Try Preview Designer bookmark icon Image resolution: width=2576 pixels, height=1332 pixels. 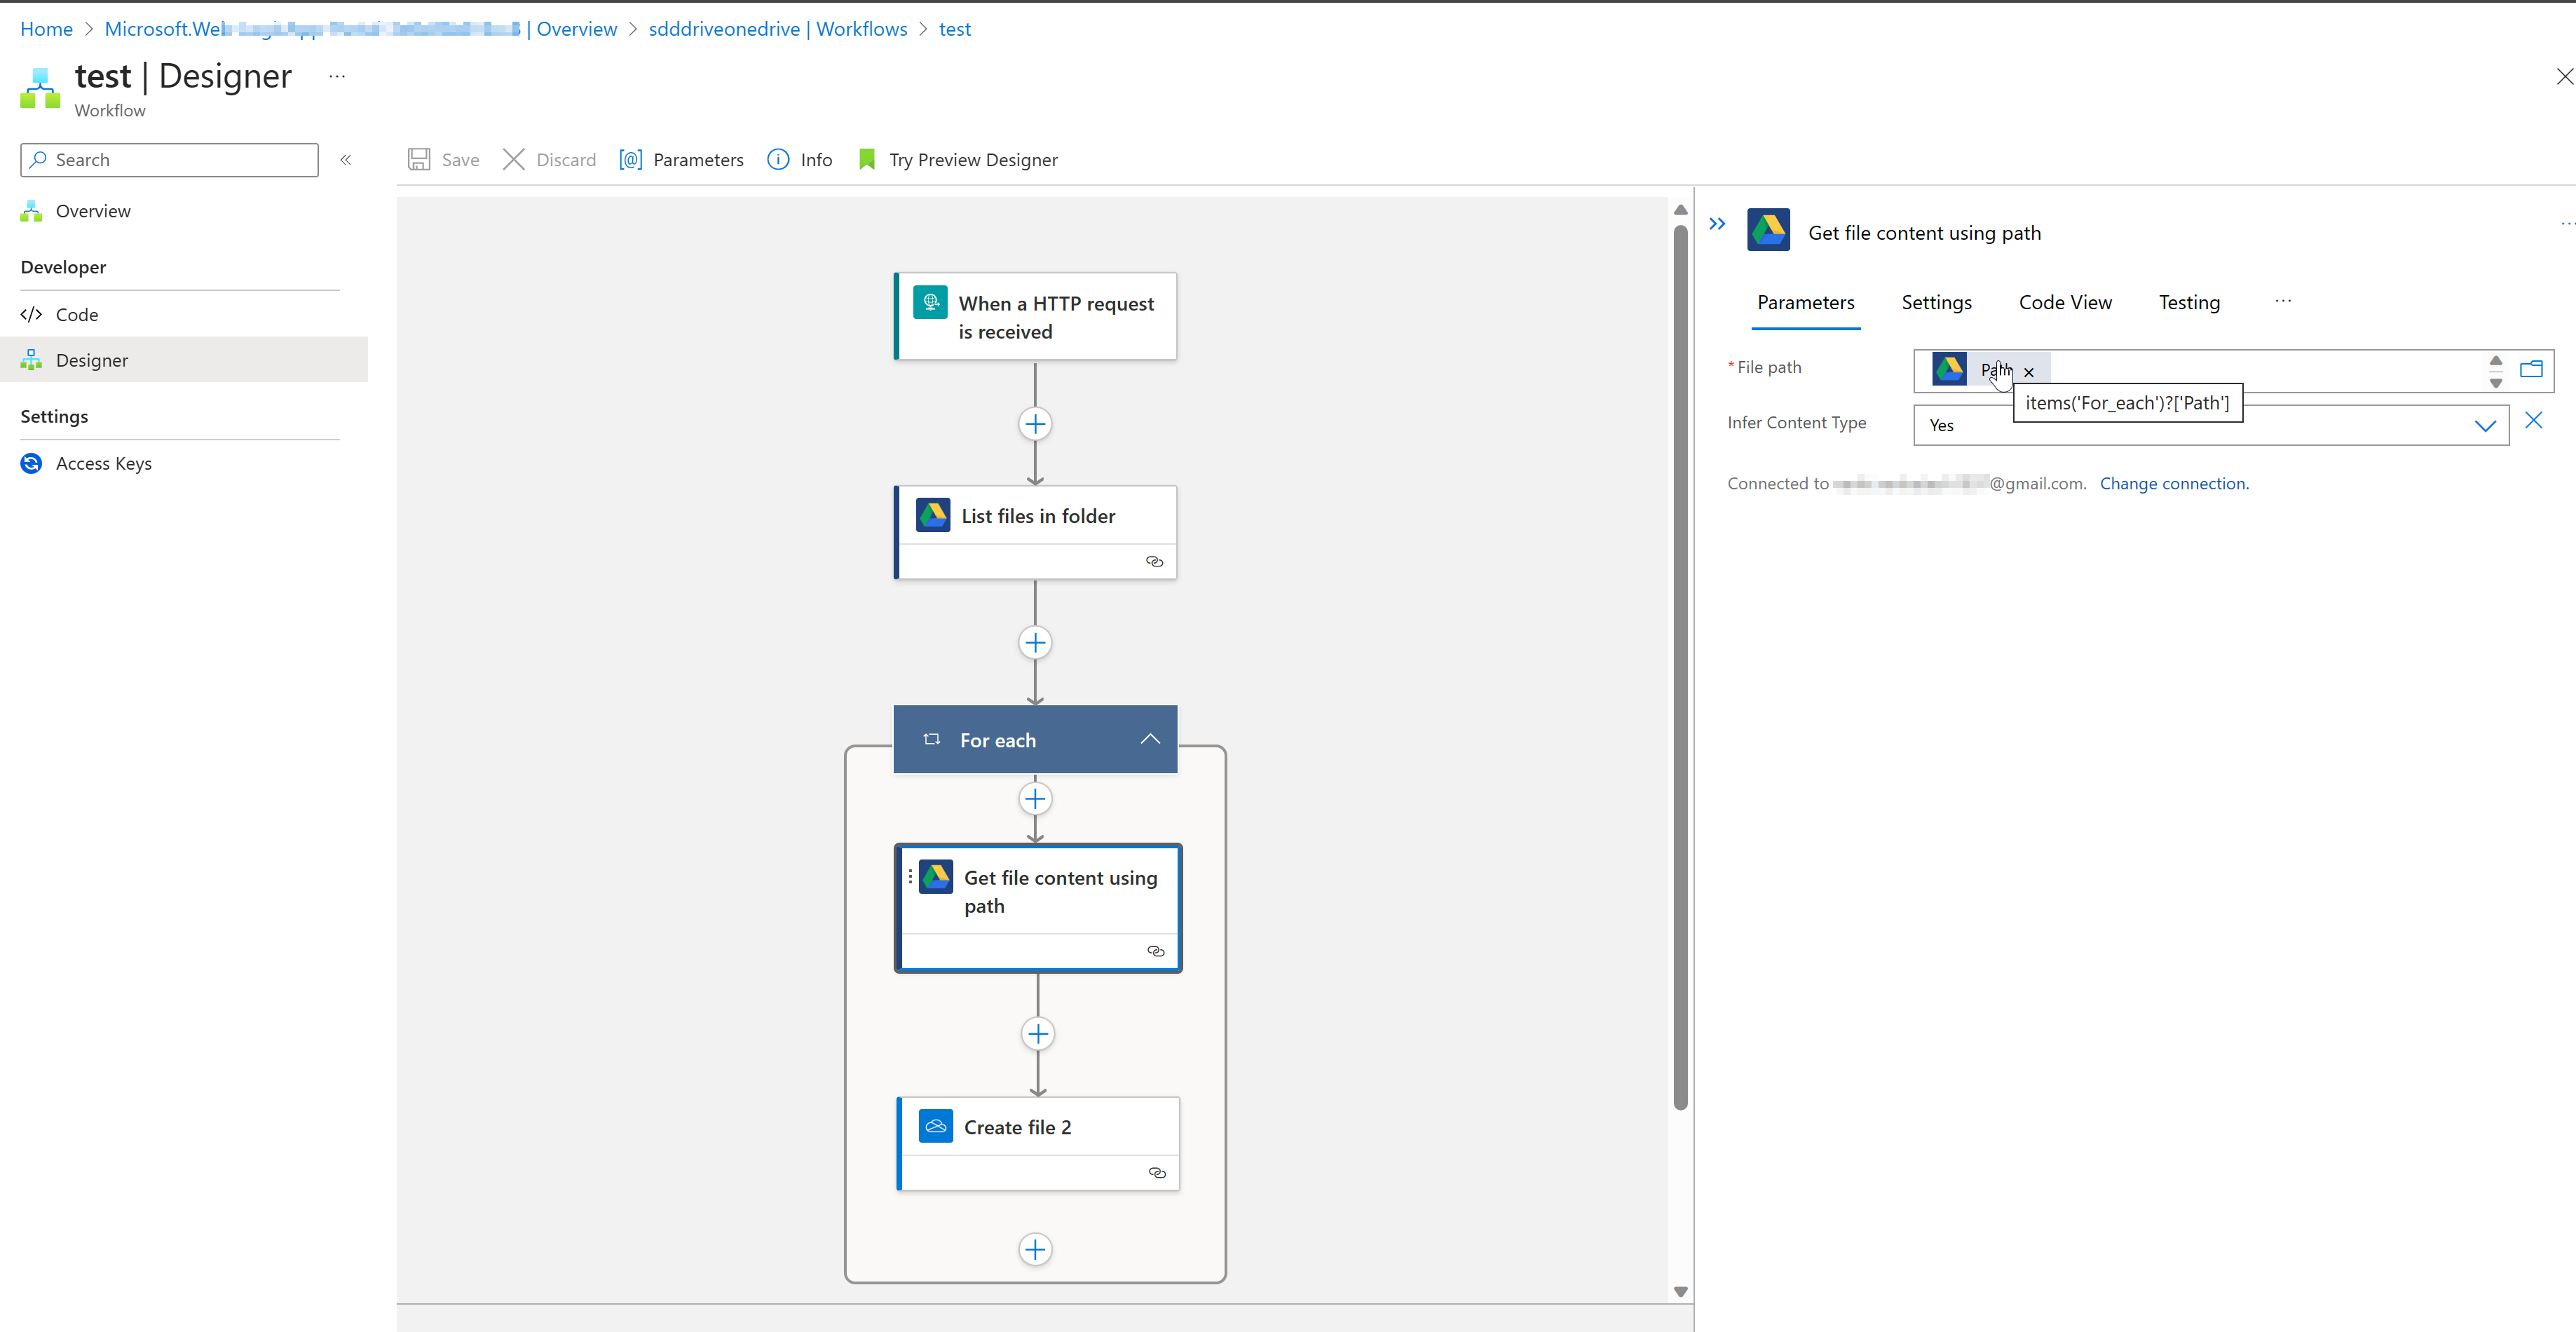coord(867,160)
